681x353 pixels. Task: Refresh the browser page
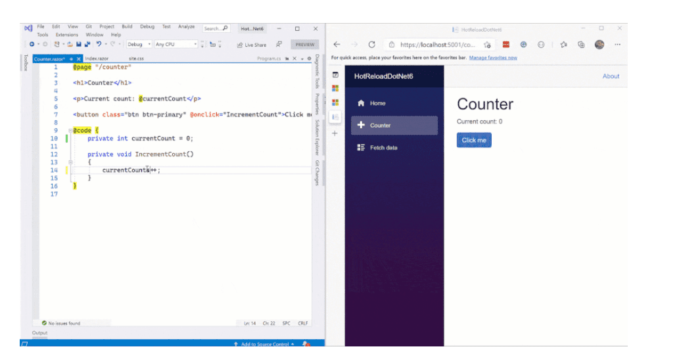[x=372, y=44]
